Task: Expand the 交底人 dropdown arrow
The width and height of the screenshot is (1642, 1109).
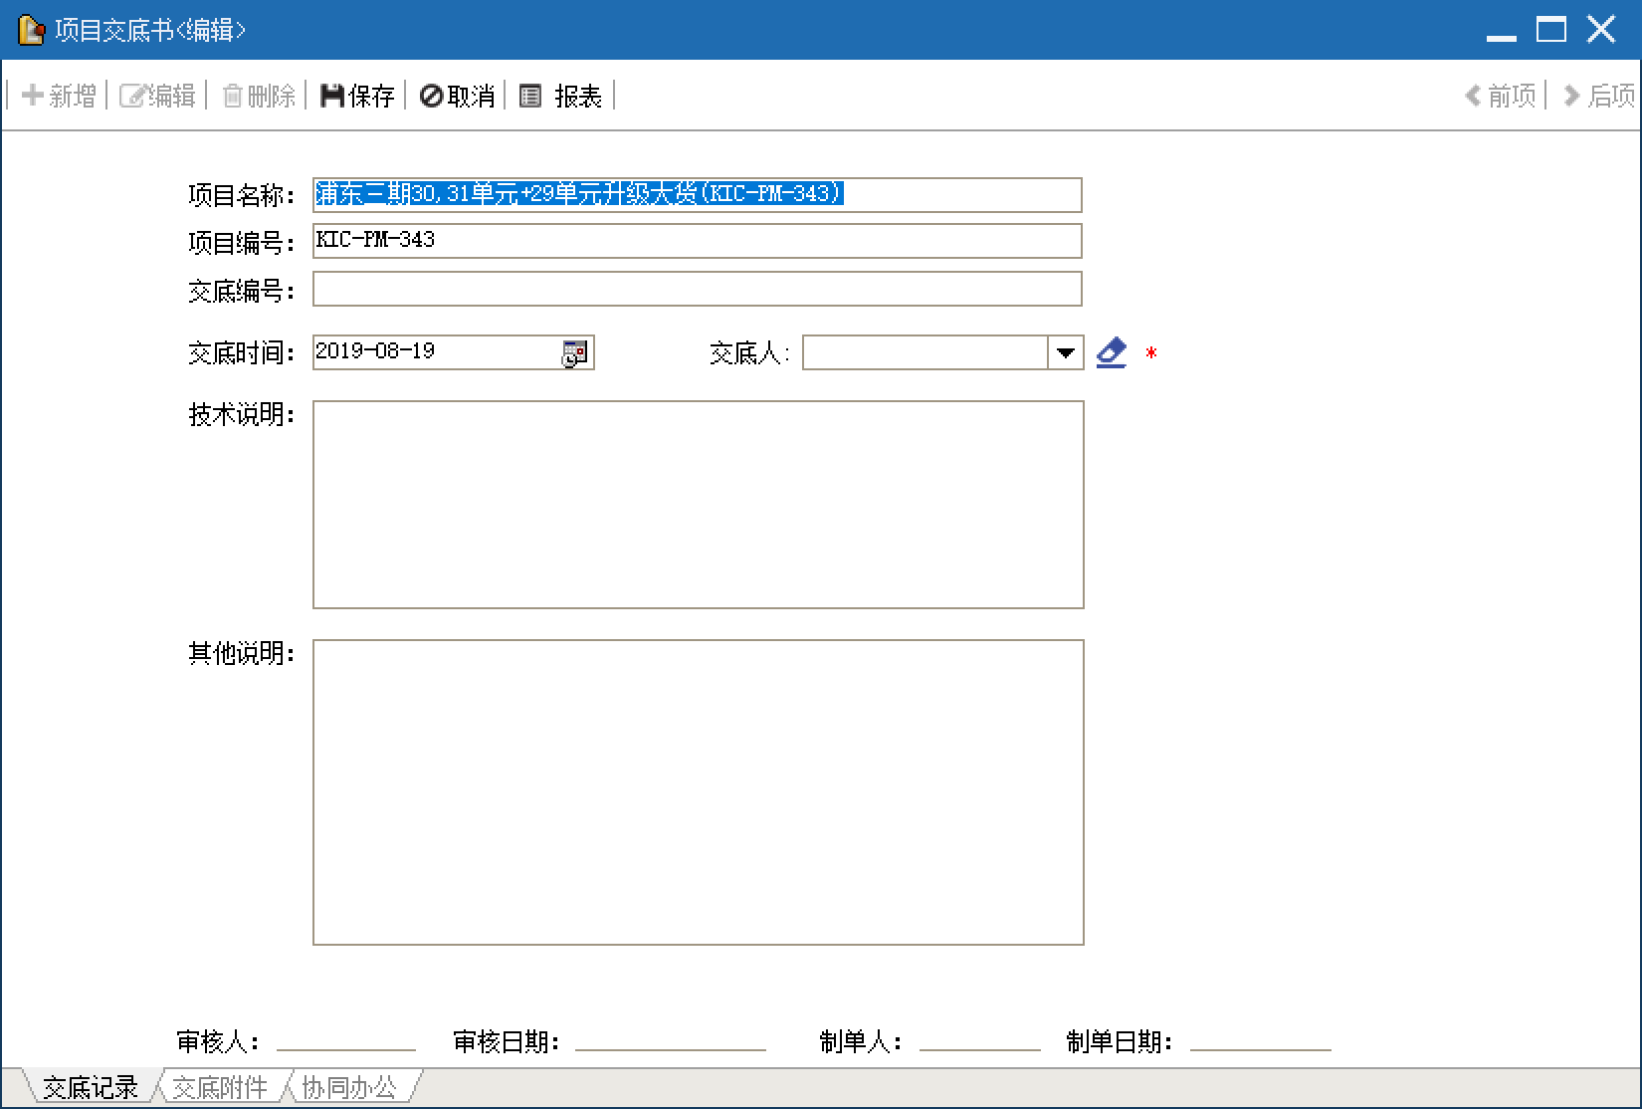Action: [1066, 353]
